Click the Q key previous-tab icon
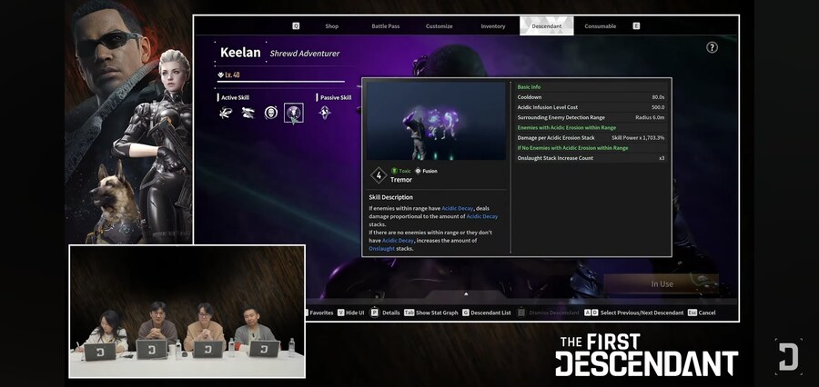The height and width of the screenshot is (387, 819). [296, 26]
